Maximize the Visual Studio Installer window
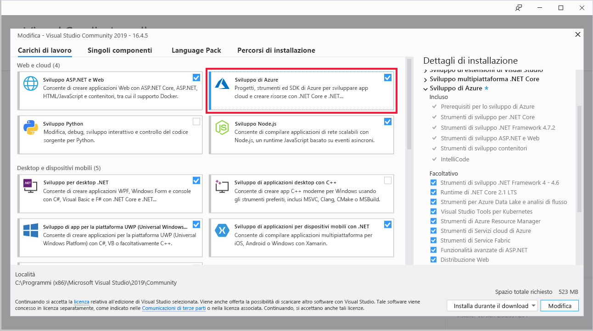 pos(561,8)
